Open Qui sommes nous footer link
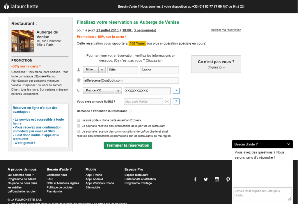Viewport: 298px width, 204px height. point(21,175)
